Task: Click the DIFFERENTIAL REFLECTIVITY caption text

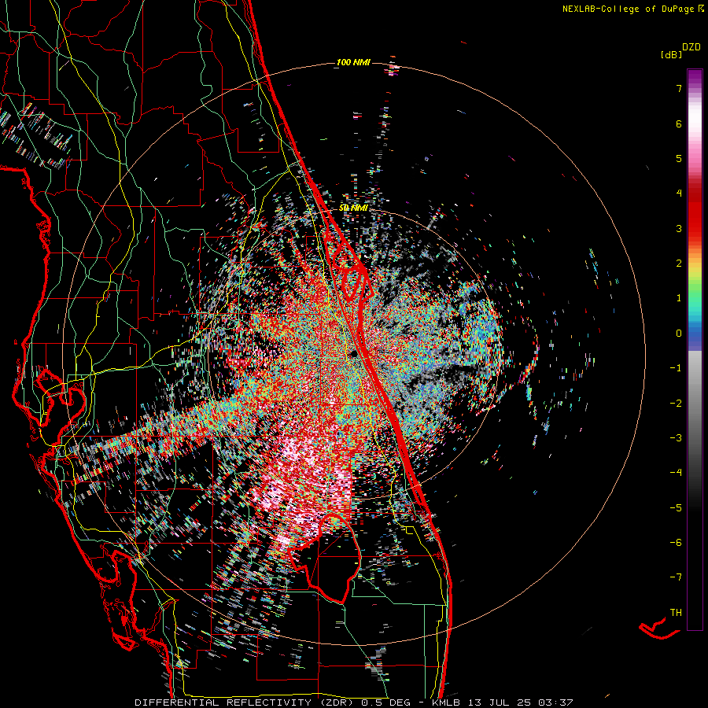Action: [x=223, y=702]
